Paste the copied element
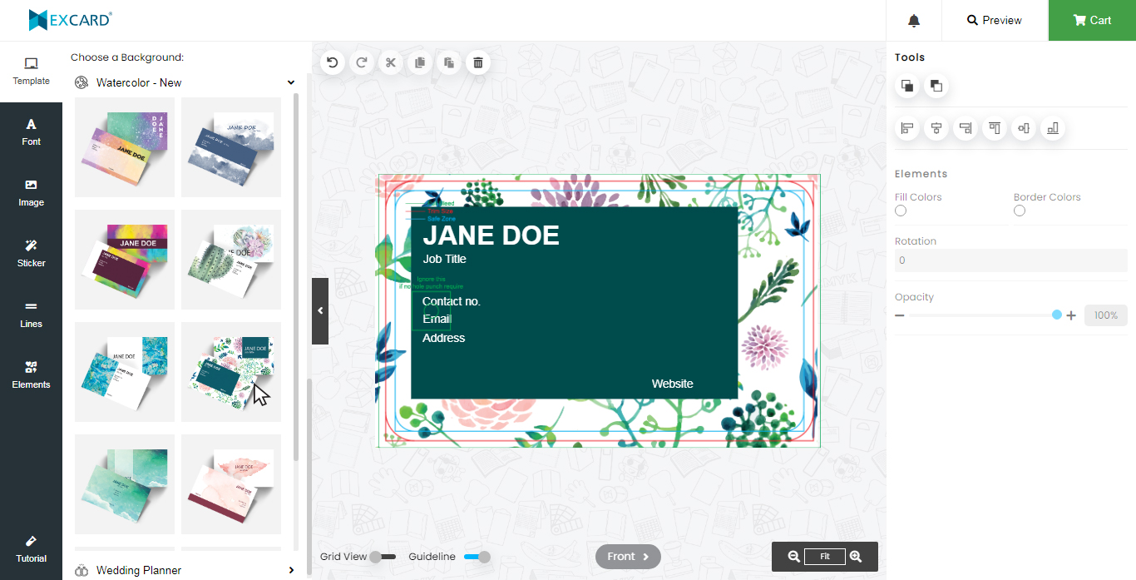 (x=449, y=62)
